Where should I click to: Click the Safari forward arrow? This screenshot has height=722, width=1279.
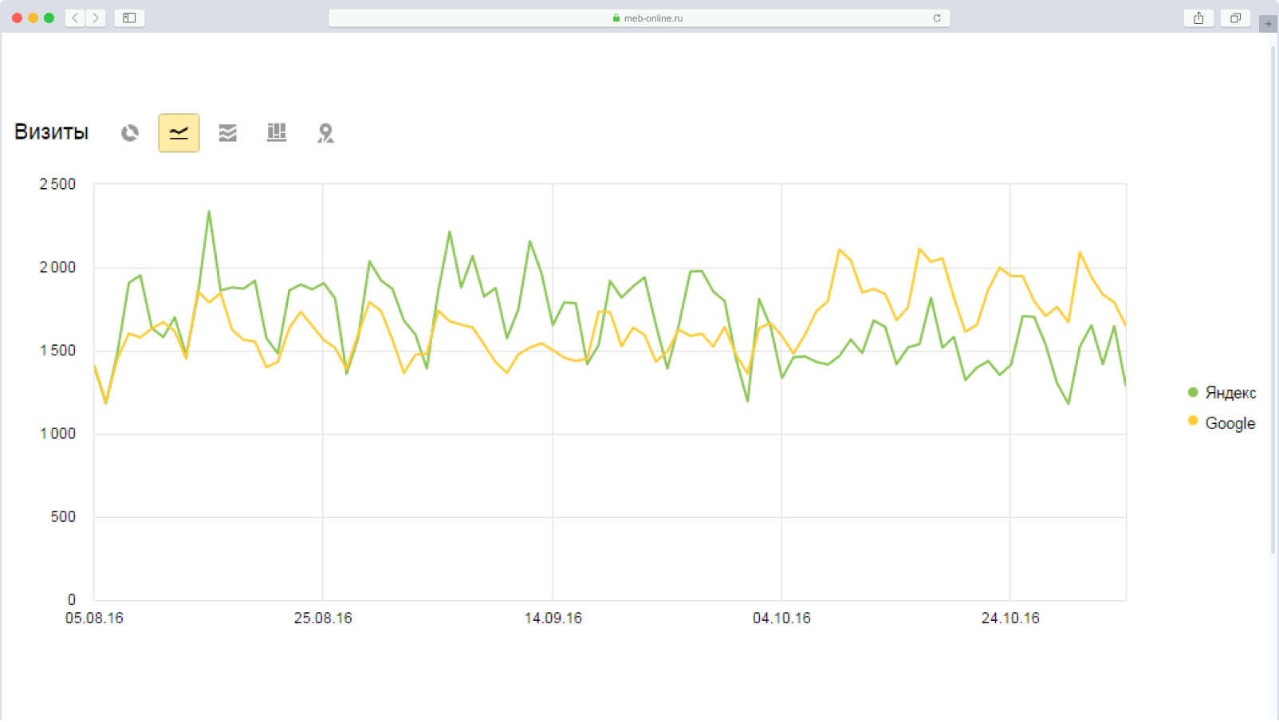click(96, 18)
